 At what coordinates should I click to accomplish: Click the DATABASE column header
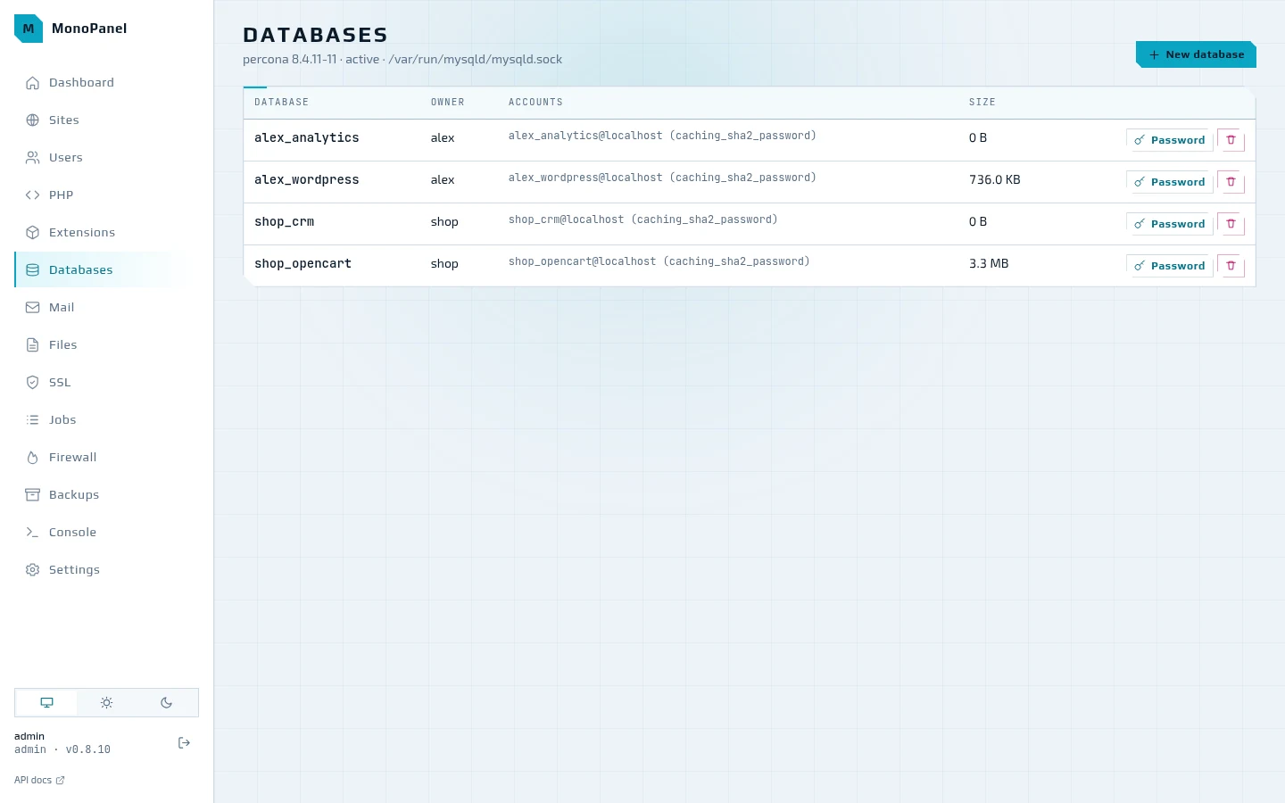coord(281,103)
